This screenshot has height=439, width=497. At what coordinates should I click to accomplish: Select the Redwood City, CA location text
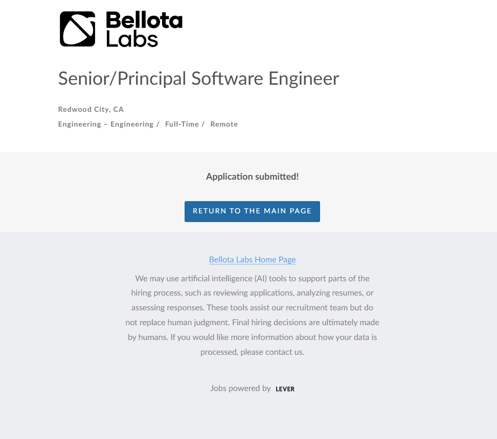[x=91, y=109]
